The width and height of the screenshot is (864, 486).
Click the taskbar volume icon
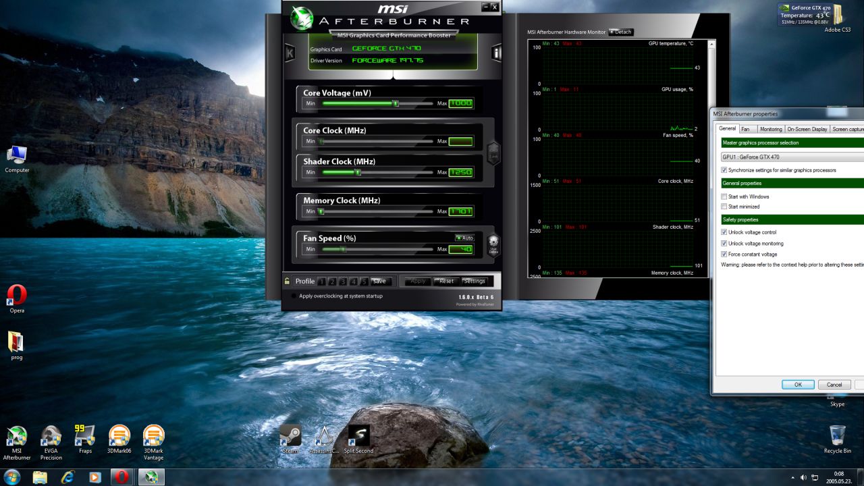click(x=803, y=477)
